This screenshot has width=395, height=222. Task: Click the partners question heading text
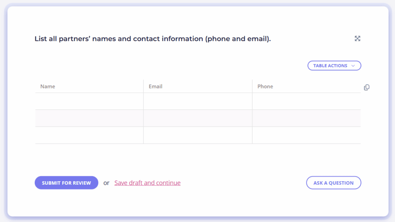(x=153, y=39)
